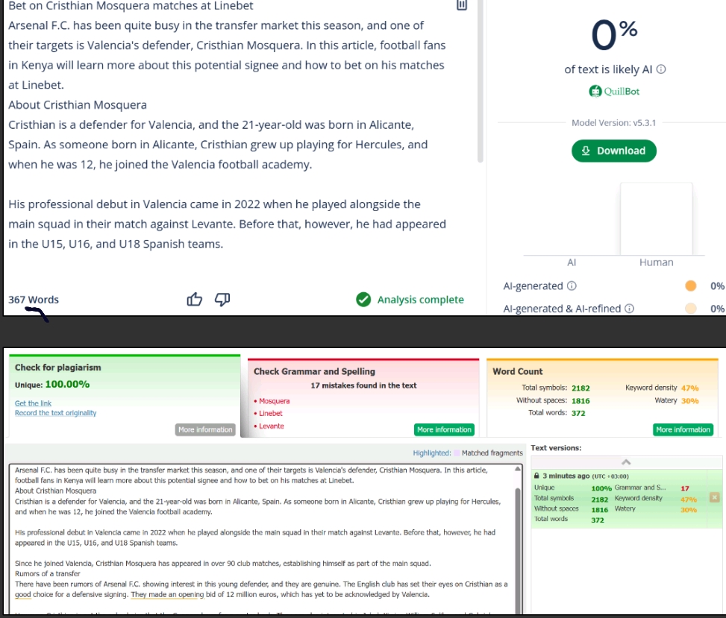Click the trash icon to delete text
Viewport: 726px width, 618px height.
click(462, 4)
